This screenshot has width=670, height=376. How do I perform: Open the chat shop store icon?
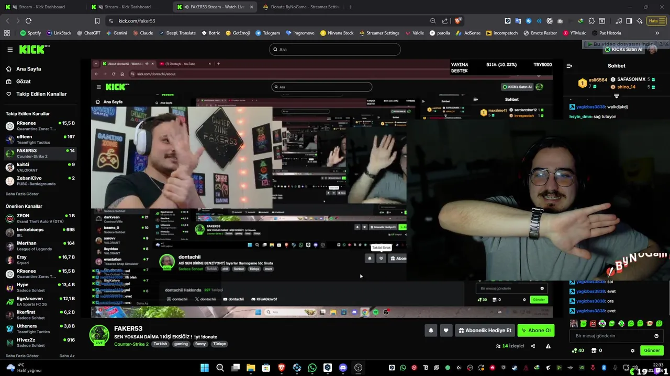pos(594,350)
